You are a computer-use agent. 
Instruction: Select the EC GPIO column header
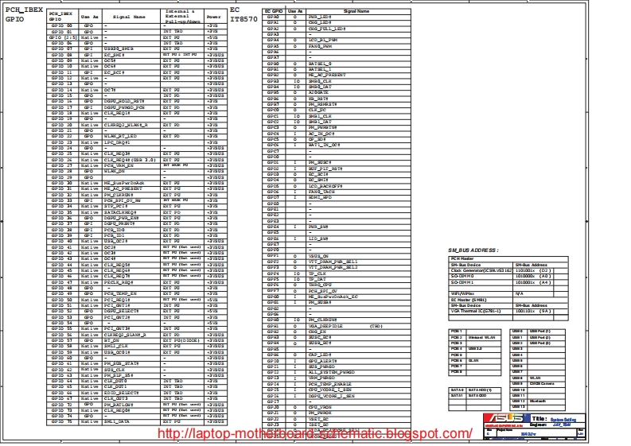pos(274,11)
